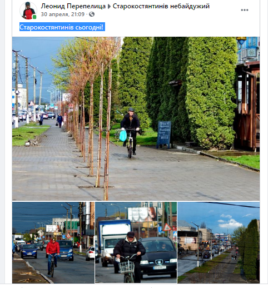
Task: Click the billboard with woman's face
Action: tap(143, 215)
